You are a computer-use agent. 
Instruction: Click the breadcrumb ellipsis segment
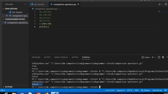60,9
